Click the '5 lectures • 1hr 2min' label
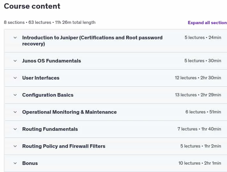 201,146
